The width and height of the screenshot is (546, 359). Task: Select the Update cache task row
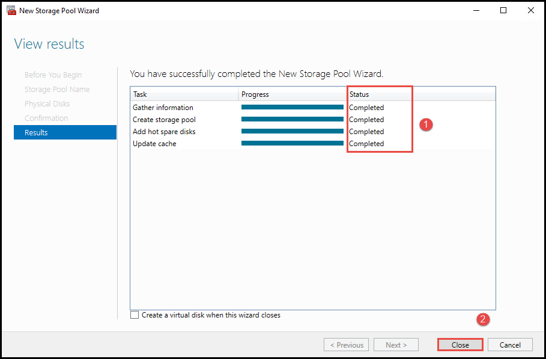(154, 144)
